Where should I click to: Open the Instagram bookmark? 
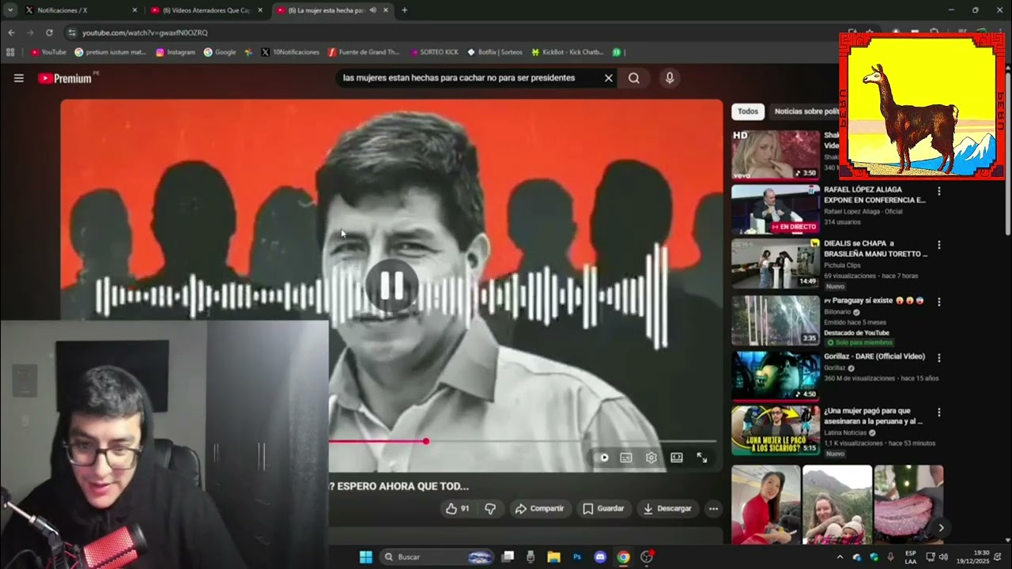[176, 52]
